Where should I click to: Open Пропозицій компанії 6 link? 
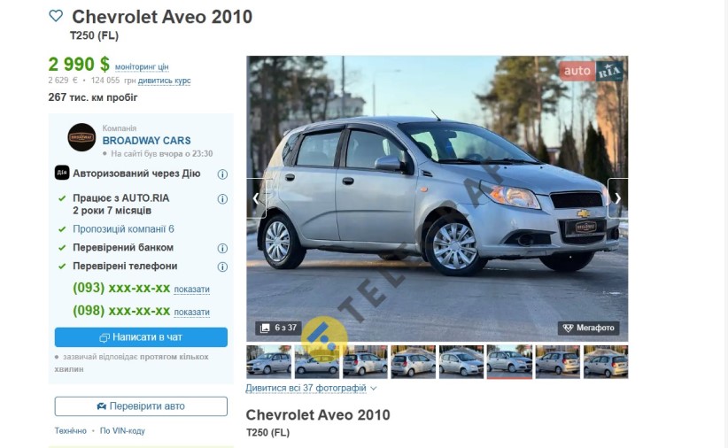pos(123,229)
